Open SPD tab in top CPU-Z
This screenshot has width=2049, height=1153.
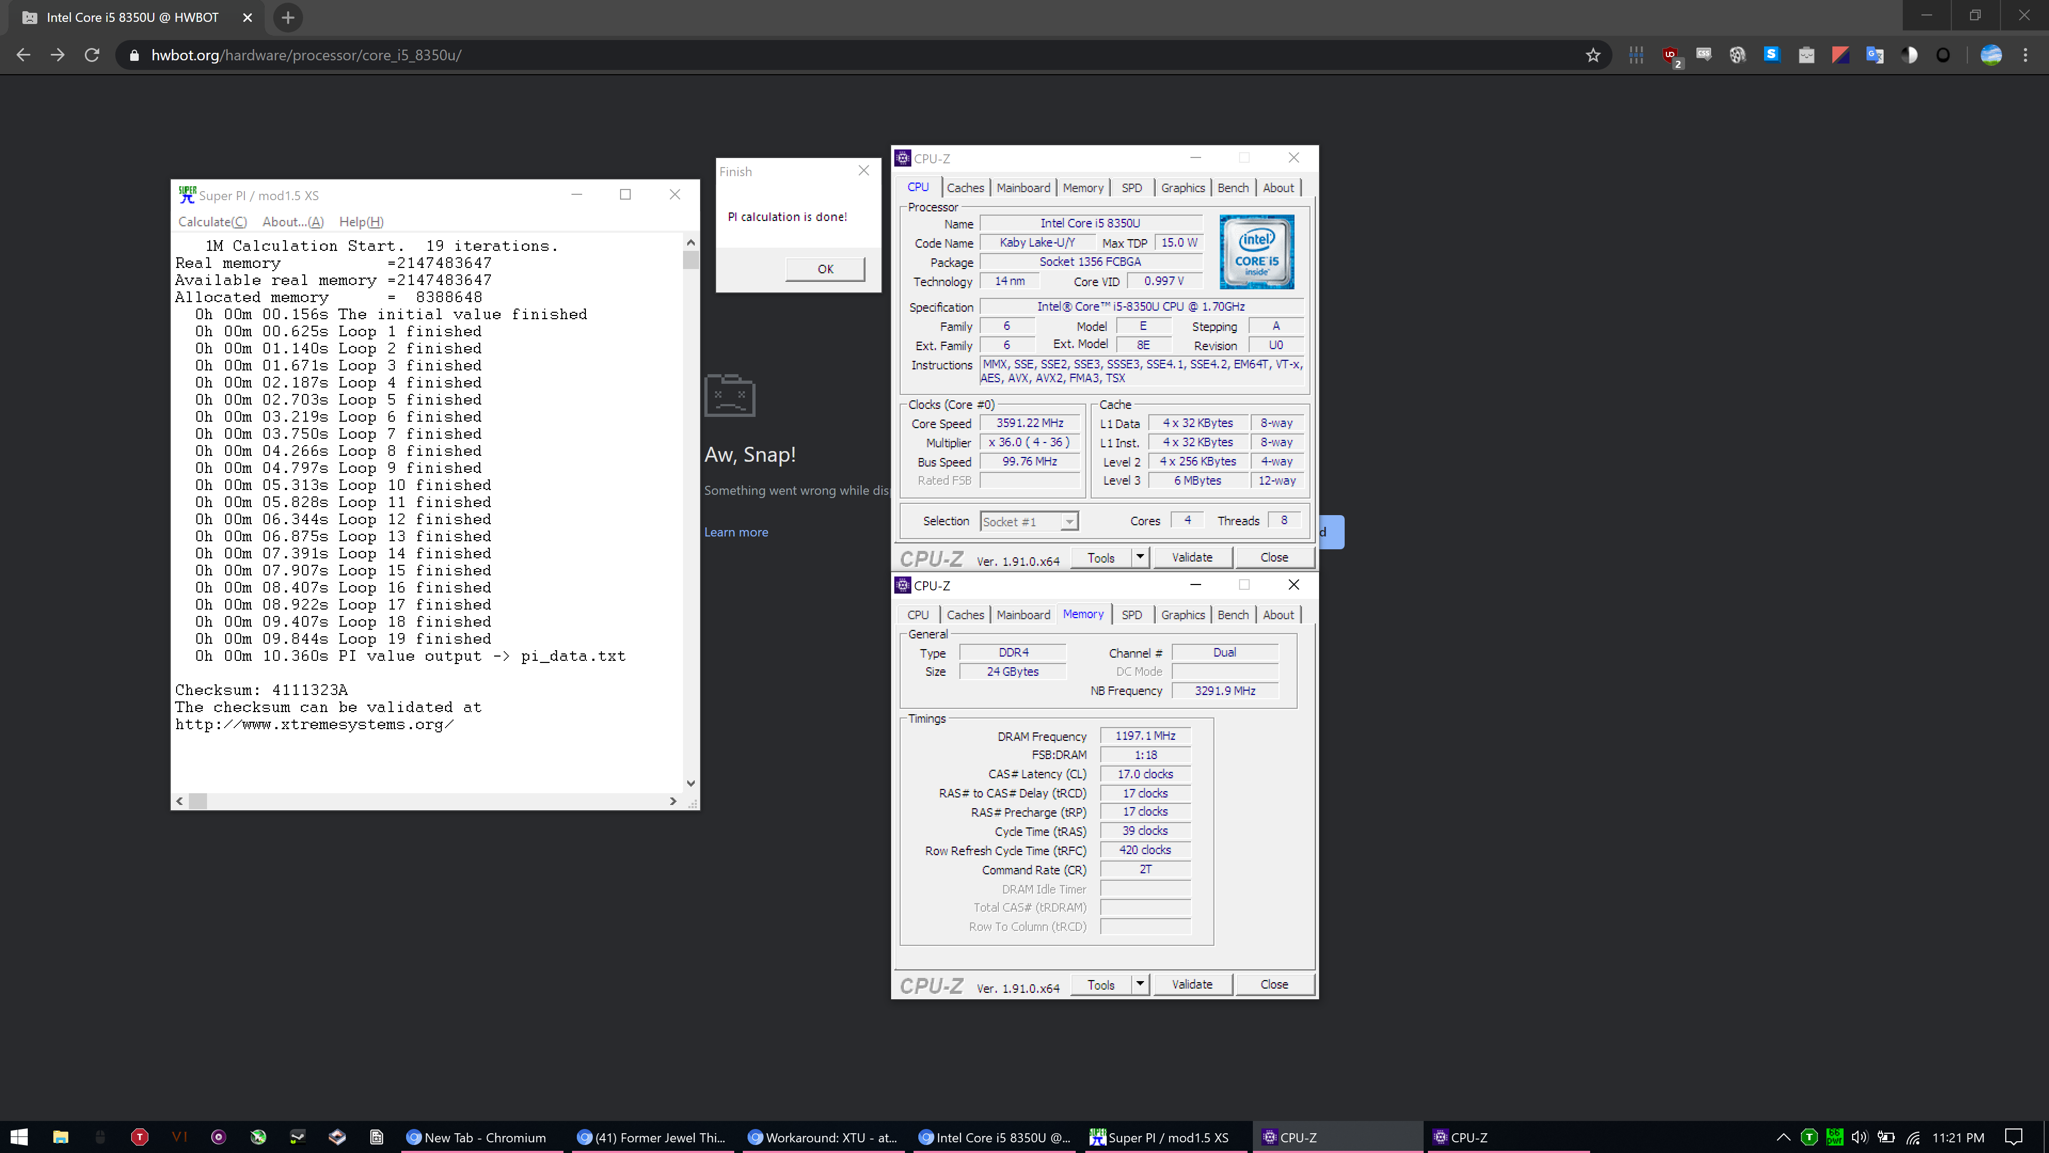(1131, 188)
